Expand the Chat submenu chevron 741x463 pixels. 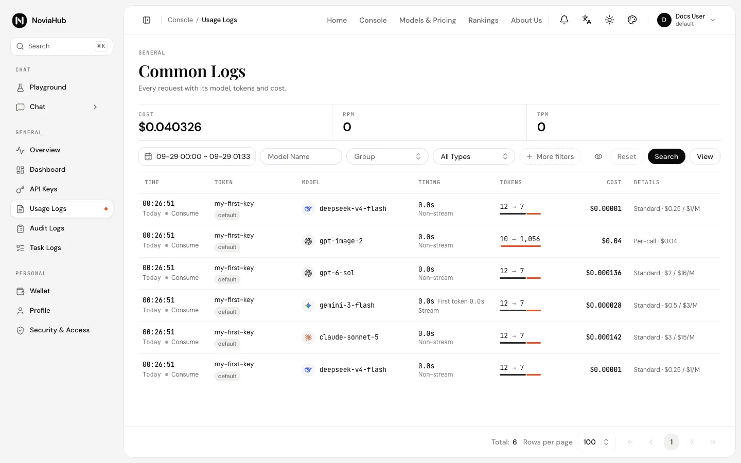click(95, 107)
